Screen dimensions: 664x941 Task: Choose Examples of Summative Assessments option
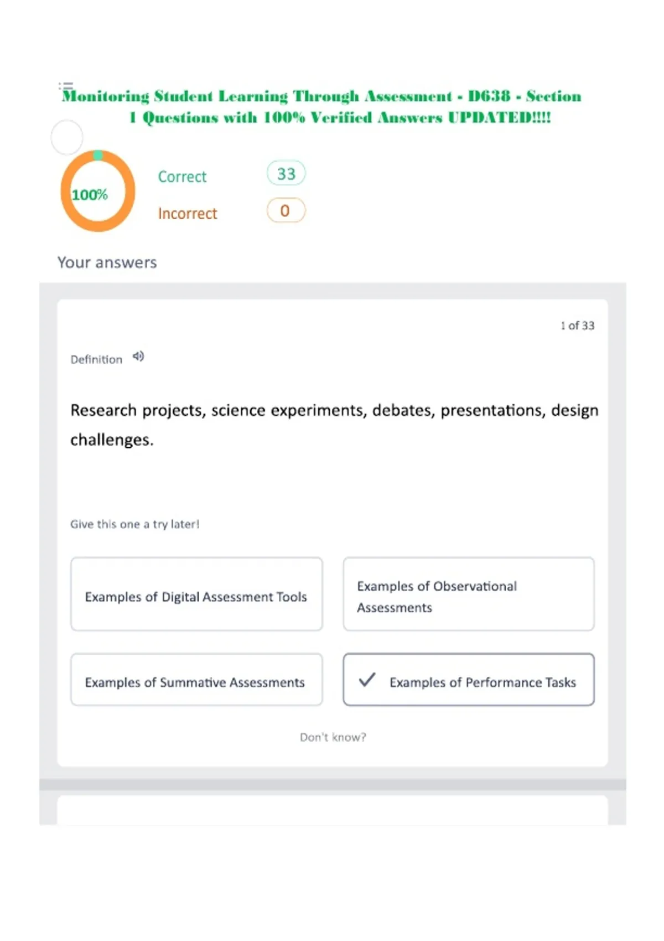(196, 680)
